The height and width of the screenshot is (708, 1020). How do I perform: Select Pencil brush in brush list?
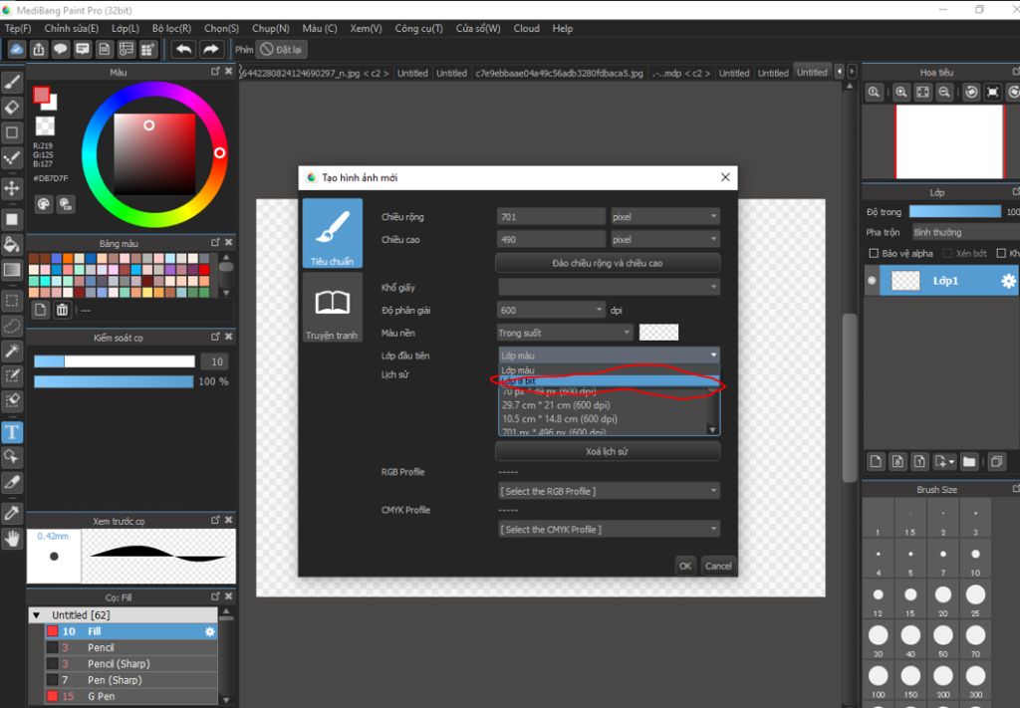(x=130, y=647)
